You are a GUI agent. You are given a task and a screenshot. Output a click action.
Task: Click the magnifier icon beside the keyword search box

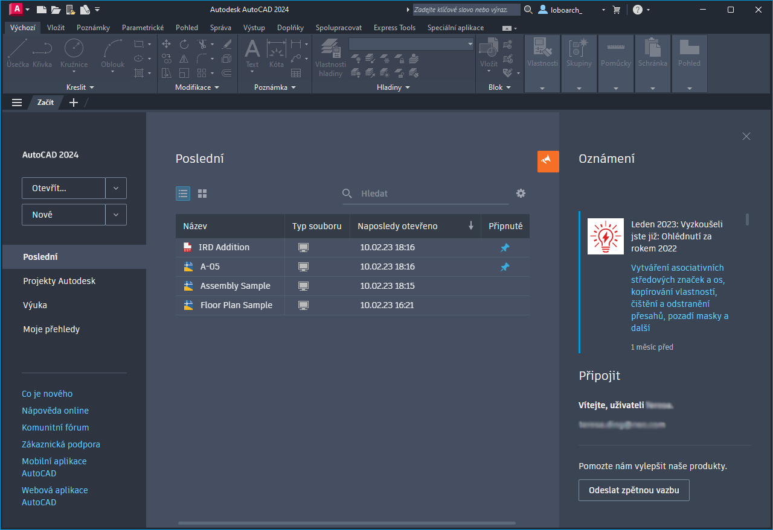click(x=528, y=10)
